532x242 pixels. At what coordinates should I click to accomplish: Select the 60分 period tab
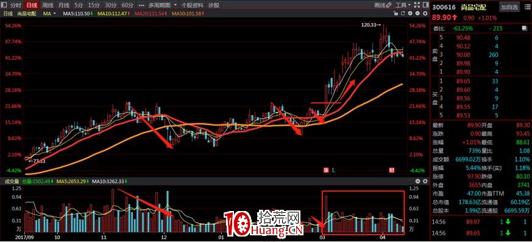point(127,5)
